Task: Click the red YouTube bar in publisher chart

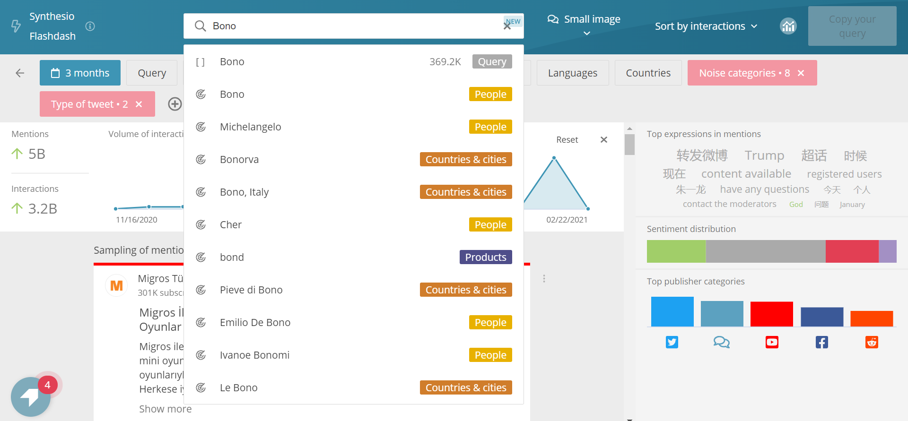Action: tap(772, 314)
